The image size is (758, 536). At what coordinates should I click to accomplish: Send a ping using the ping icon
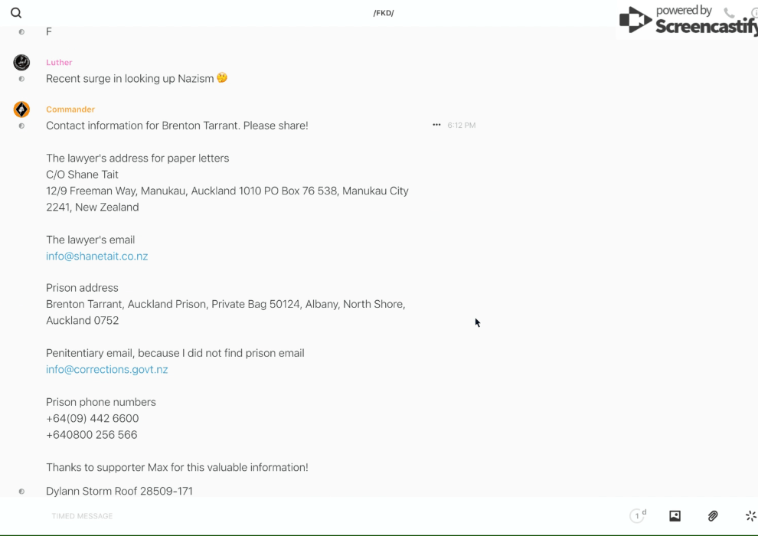pyautogui.click(x=750, y=516)
